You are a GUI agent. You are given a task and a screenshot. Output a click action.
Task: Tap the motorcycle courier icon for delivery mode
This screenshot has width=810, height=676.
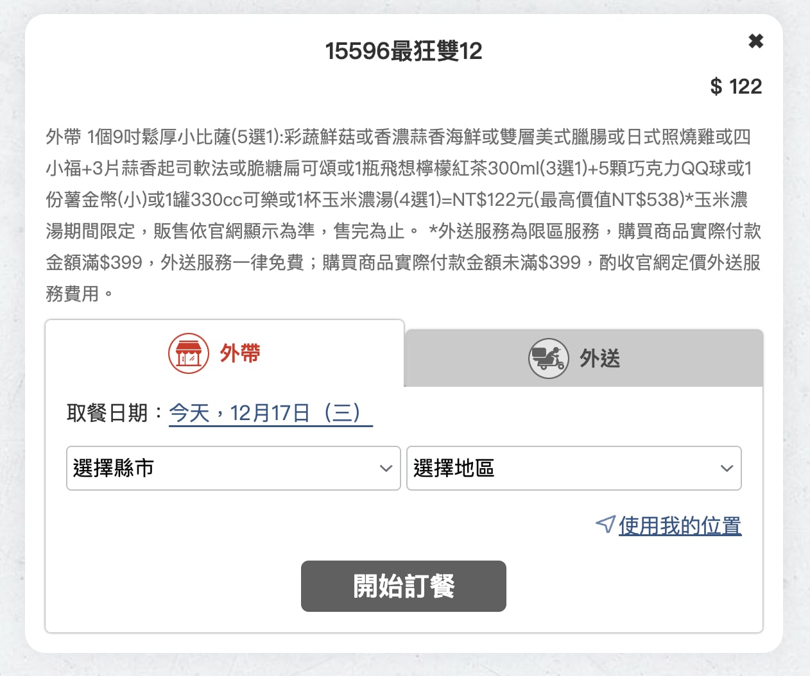[547, 358]
